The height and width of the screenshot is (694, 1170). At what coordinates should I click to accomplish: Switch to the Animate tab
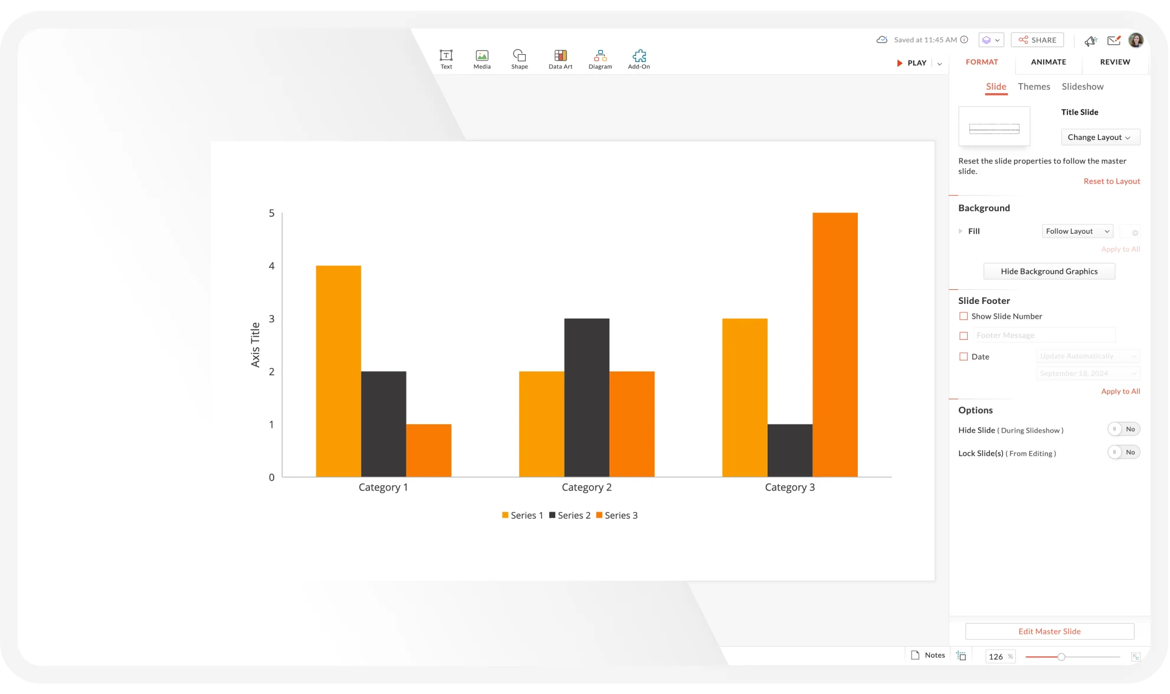click(1048, 62)
